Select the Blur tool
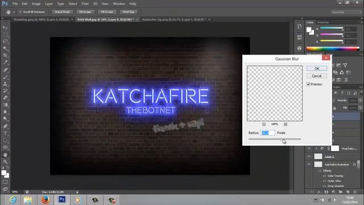The width and height of the screenshot is (364, 205). (5, 112)
